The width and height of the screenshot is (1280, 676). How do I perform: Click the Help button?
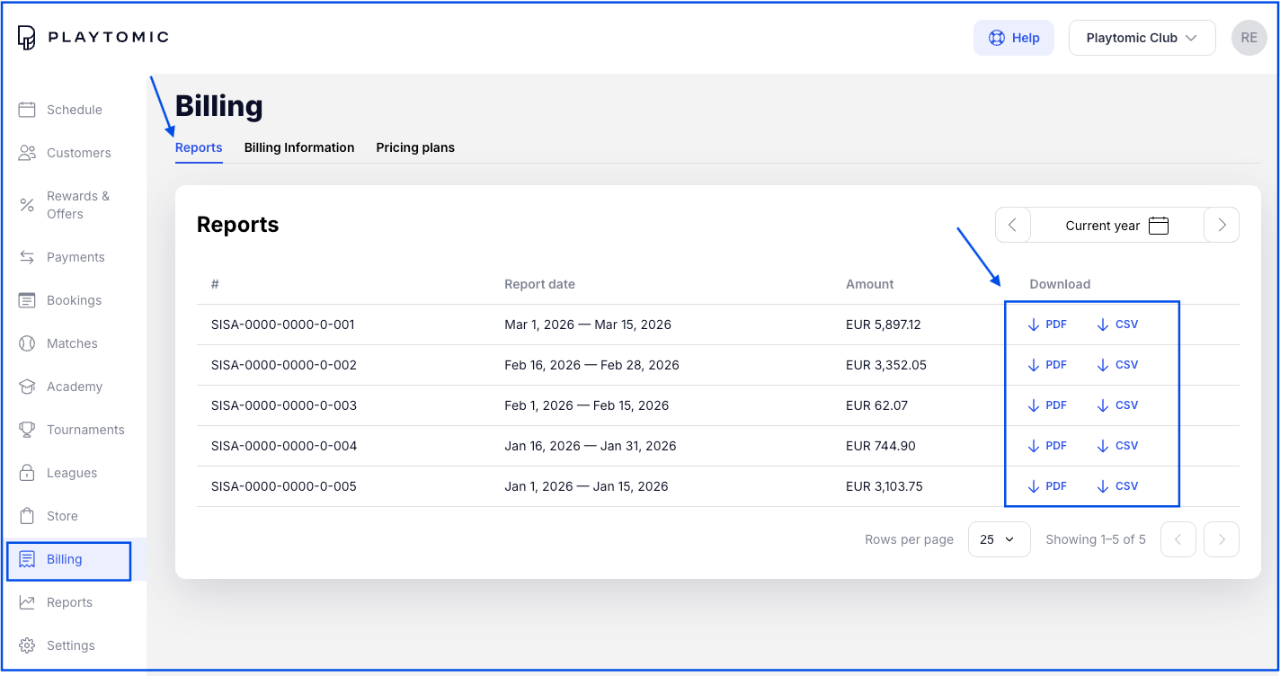click(1014, 38)
